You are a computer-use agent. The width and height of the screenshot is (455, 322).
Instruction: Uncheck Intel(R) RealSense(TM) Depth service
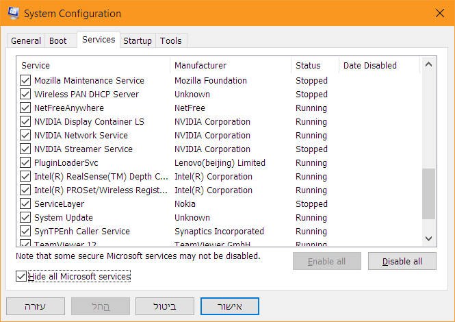(25, 176)
